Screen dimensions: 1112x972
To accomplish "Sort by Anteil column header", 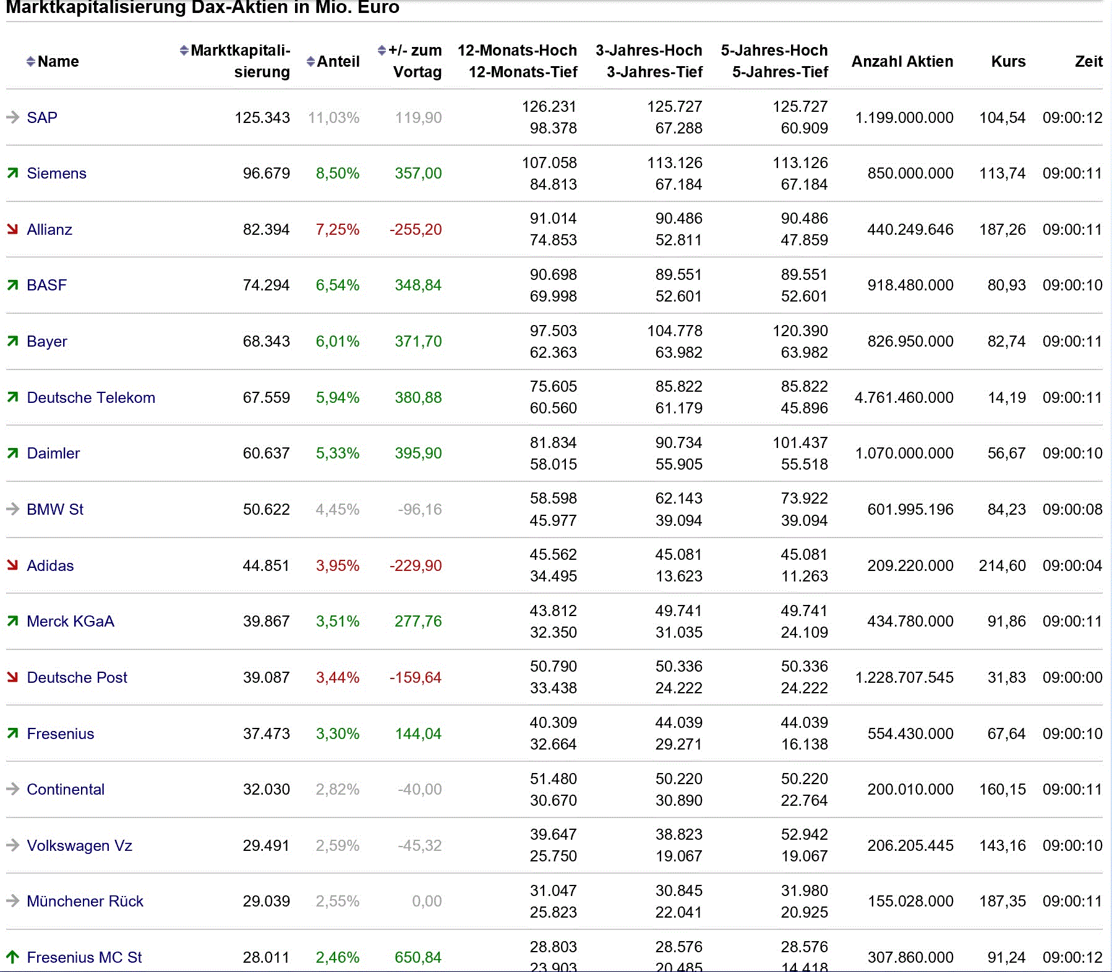I will click(338, 61).
